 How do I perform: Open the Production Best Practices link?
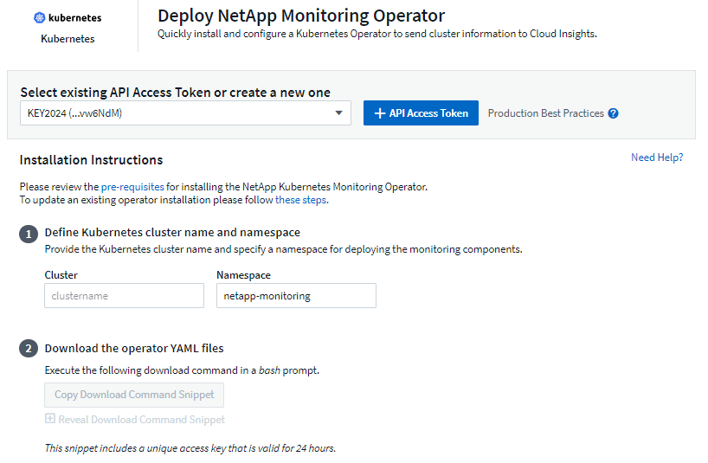tap(545, 113)
